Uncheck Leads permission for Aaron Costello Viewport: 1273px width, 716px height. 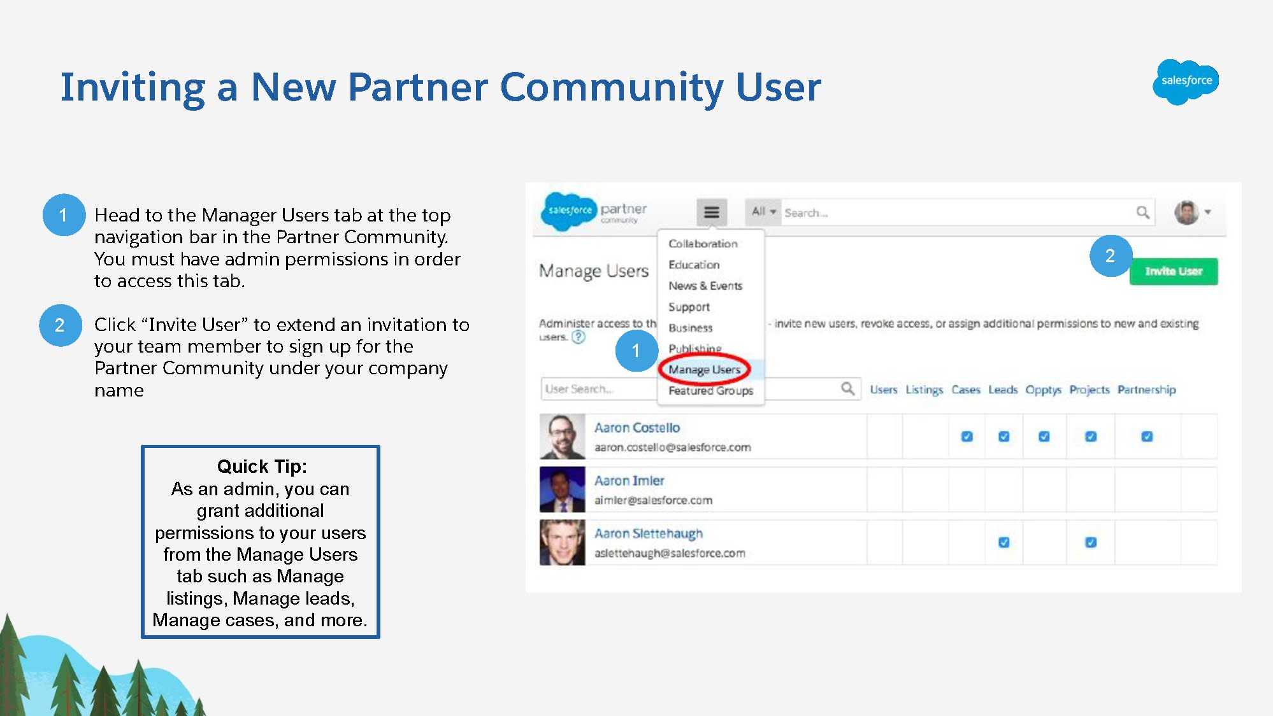[1003, 437]
